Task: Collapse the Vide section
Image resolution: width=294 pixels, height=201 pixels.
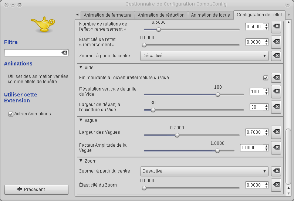Action: tap(81, 67)
